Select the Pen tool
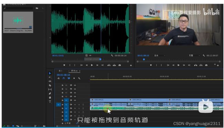The width and height of the screenshot is (224, 128). [x=50, y=93]
